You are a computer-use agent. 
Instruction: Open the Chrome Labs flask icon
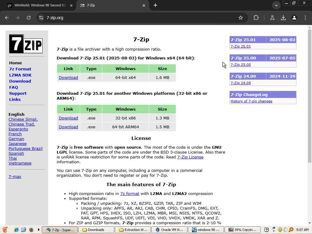coord(272,18)
